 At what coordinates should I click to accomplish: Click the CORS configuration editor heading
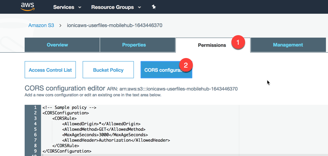click(x=65, y=88)
